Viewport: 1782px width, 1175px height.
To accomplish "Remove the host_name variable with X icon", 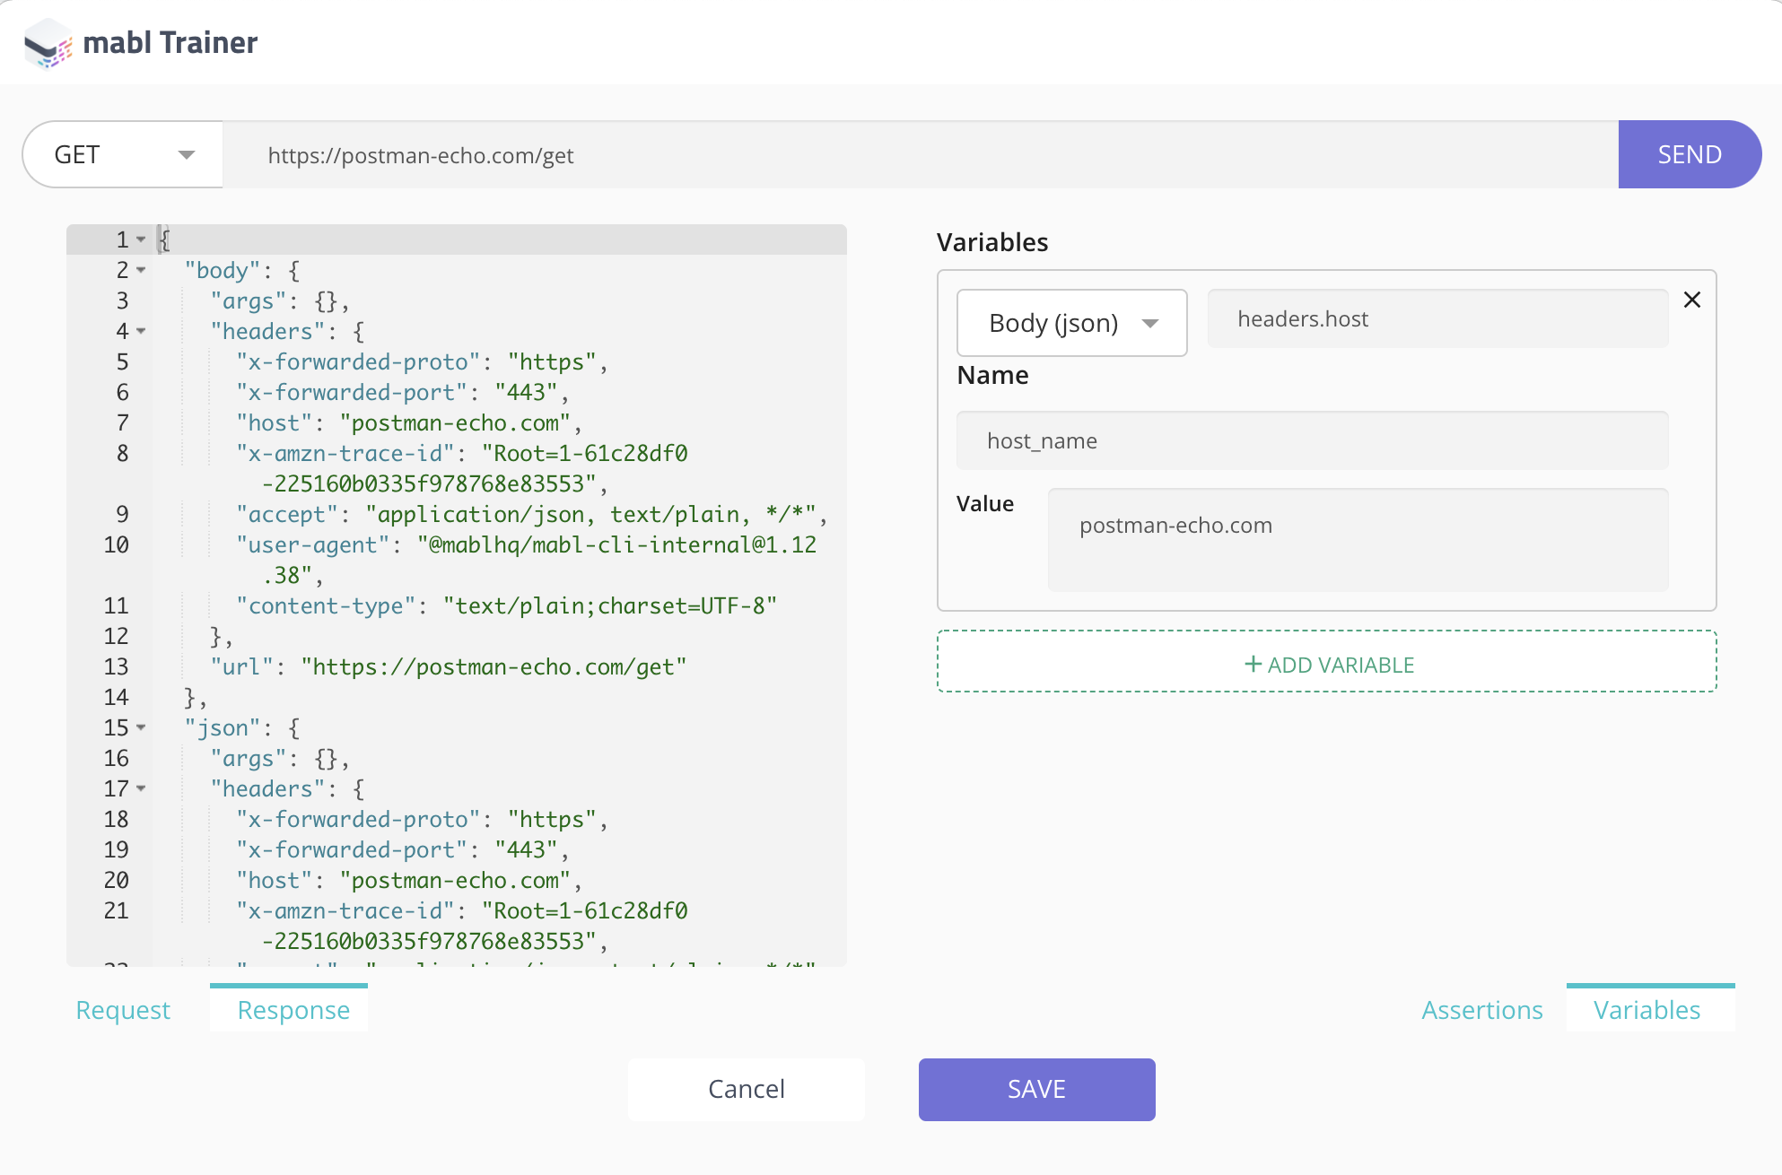I will (1692, 300).
